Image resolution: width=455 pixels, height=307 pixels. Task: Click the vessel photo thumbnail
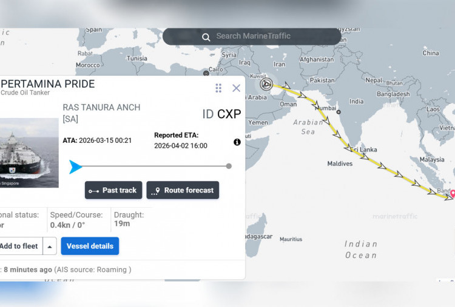pyautogui.click(x=29, y=153)
